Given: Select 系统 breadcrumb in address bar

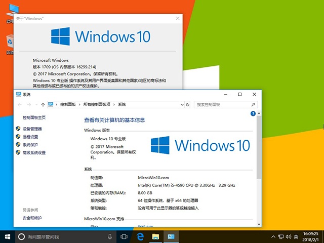Looking at the screenshot, I should click(x=121, y=105).
